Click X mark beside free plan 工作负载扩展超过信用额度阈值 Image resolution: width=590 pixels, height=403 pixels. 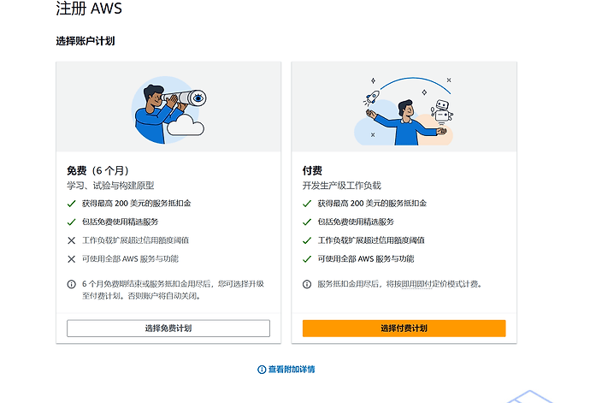click(x=72, y=240)
